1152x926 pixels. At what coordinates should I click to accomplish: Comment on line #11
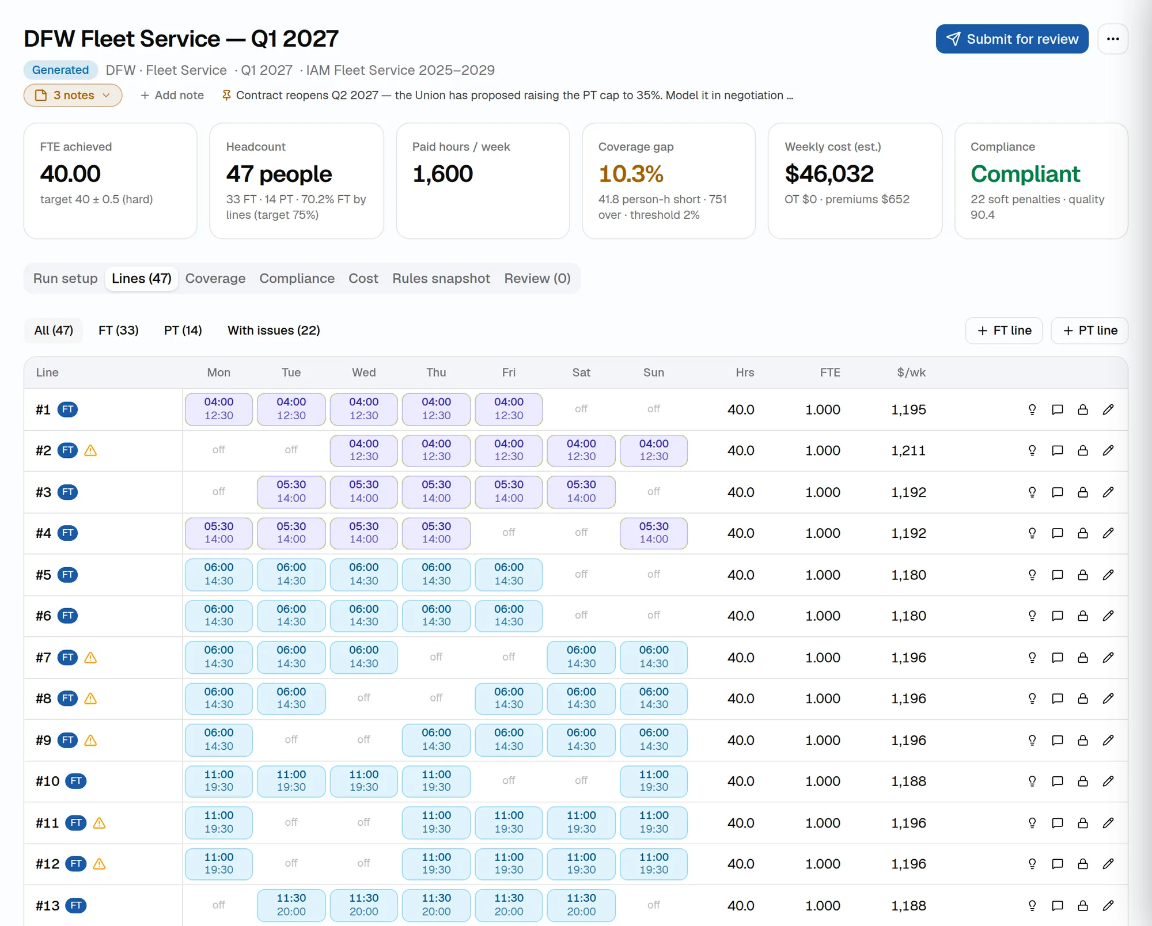point(1058,823)
